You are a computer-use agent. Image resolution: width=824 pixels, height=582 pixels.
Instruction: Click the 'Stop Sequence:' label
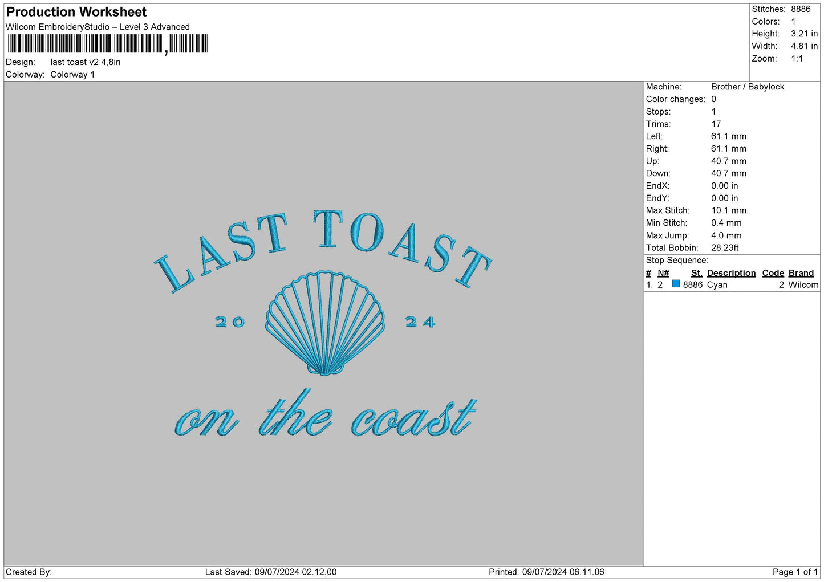tap(677, 260)
